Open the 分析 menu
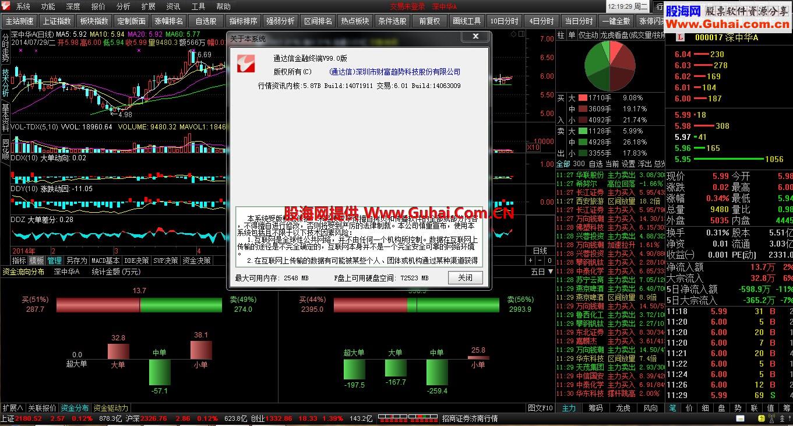The image size is (793, 426). (x=124, y=6)
